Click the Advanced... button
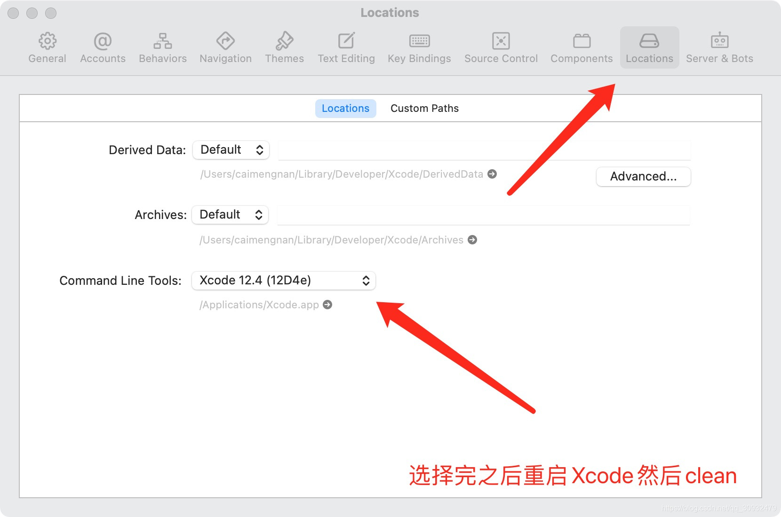Screen dimensions: 781x517 tap(643, 177)
